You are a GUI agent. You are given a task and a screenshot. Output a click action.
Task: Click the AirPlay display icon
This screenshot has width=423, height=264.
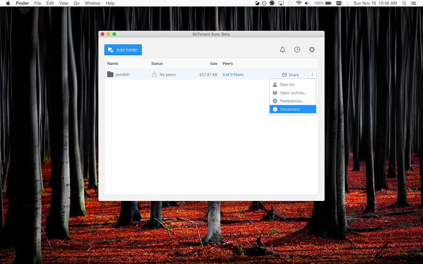pos(281,3)
